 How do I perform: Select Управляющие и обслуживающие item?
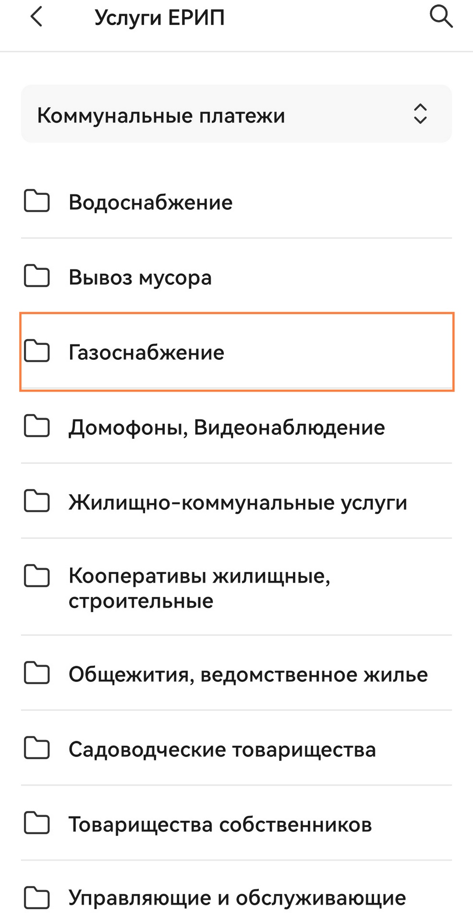tap(237, 898)
